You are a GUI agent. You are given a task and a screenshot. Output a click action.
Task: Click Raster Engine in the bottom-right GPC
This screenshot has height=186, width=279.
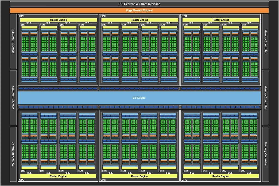221,176
